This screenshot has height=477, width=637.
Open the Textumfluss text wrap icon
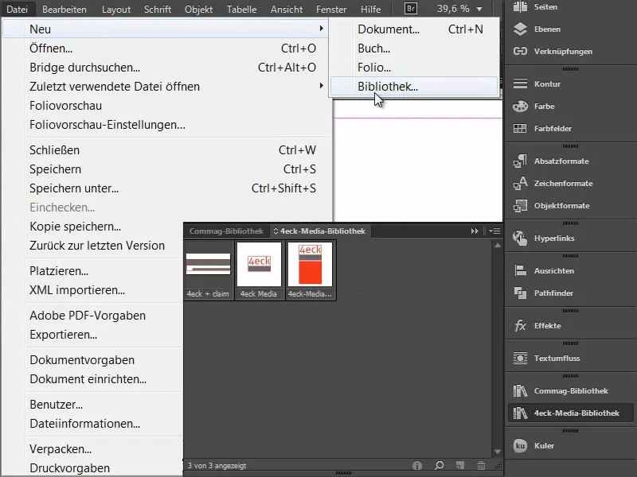point(520,359)
